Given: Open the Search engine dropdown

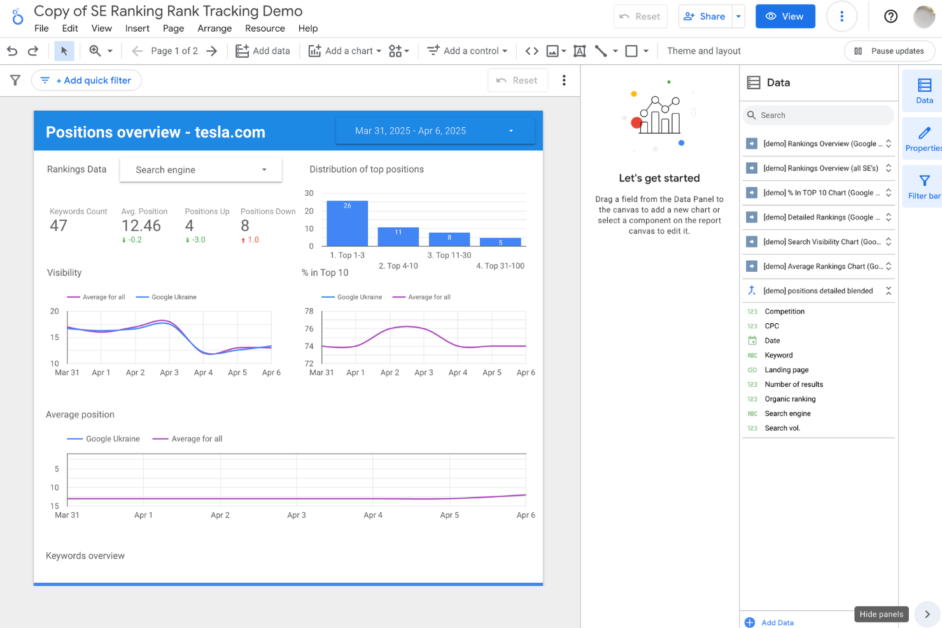Looking at the screenshot, I should click(x=200, y=170).
